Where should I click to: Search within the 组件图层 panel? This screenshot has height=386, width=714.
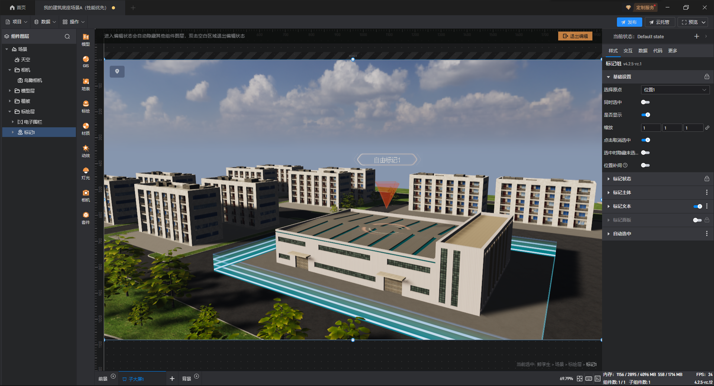coord(67,36)
